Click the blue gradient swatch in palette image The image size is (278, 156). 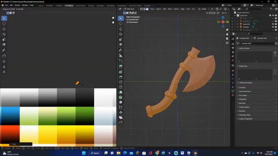(10, 116)
